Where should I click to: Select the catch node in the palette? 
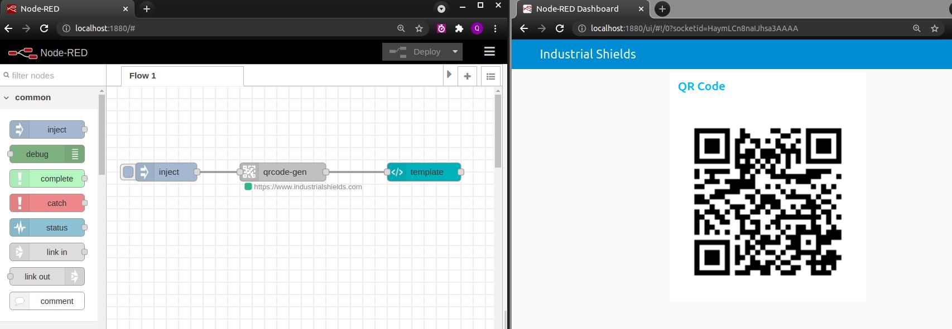pos(47,203)
